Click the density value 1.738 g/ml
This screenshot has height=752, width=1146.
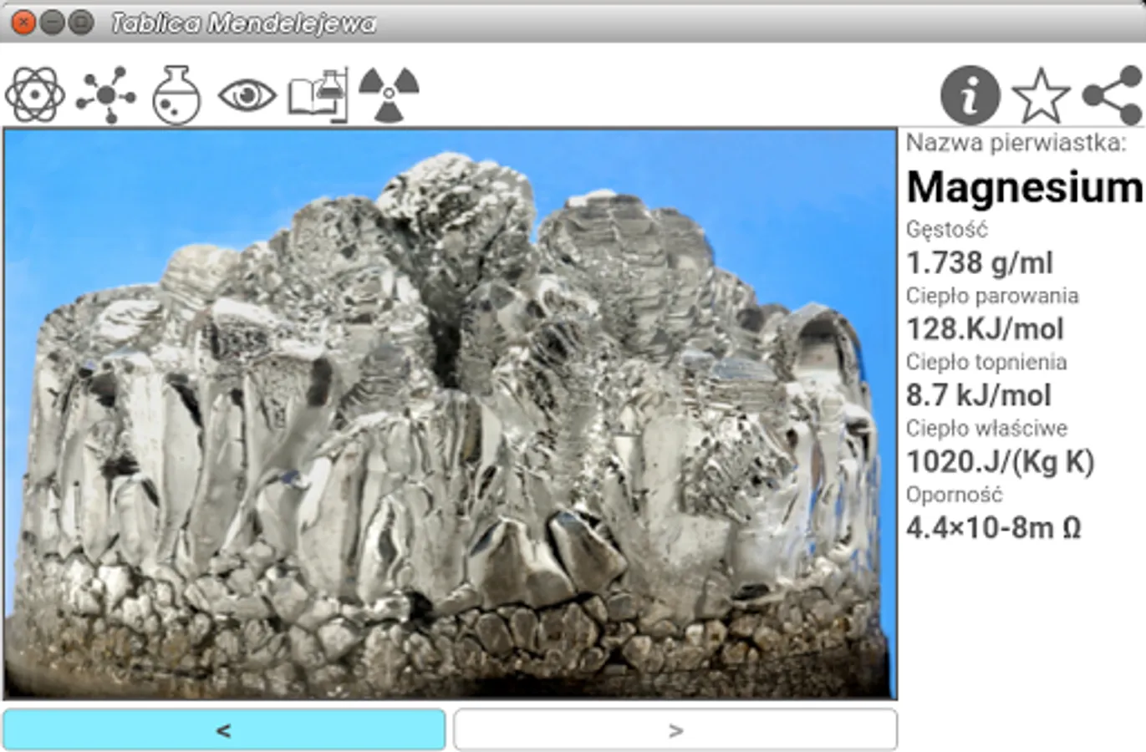tap(980, 263)
